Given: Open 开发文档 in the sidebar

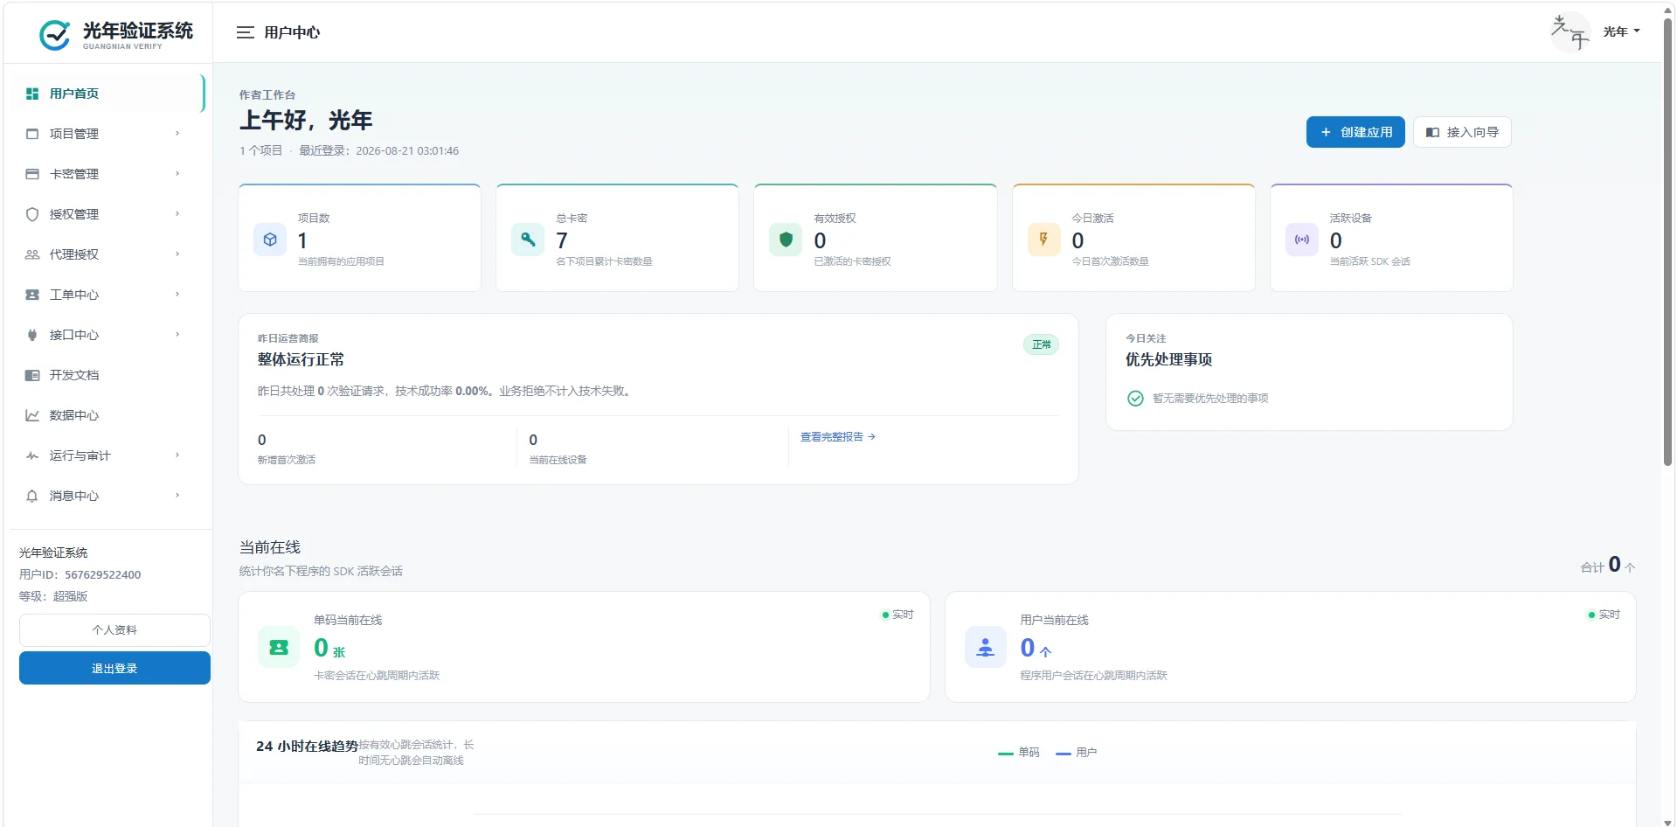Looking at the screenshot, I should tap(104, 375).
